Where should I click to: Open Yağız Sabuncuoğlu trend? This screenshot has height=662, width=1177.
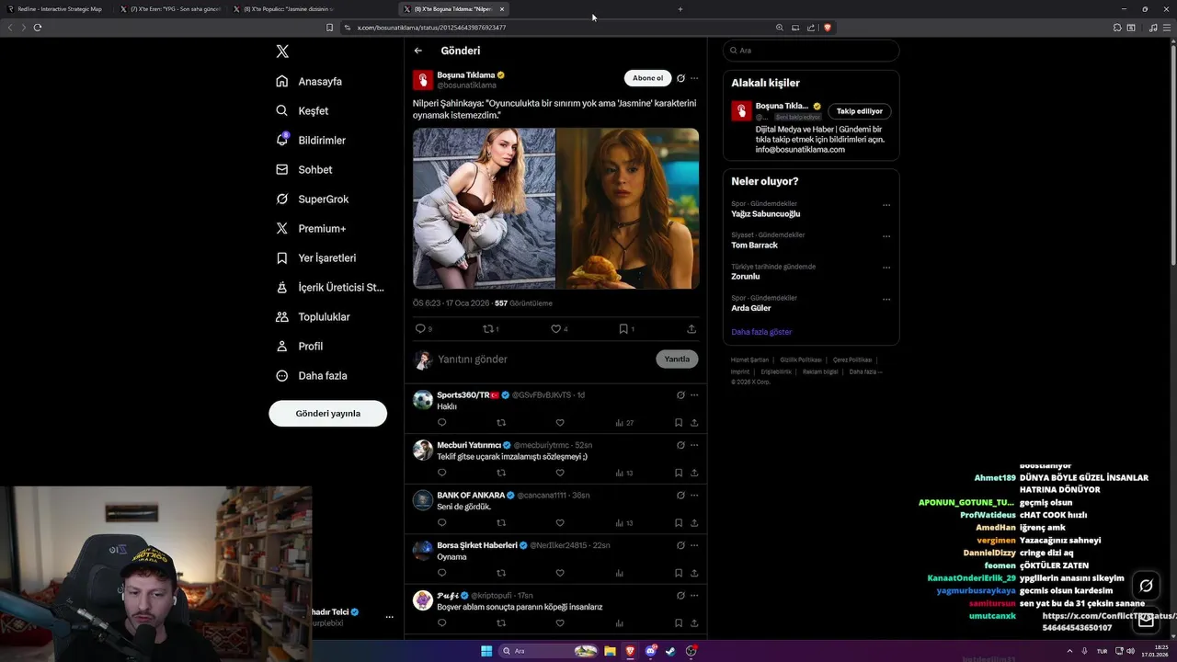766,213
